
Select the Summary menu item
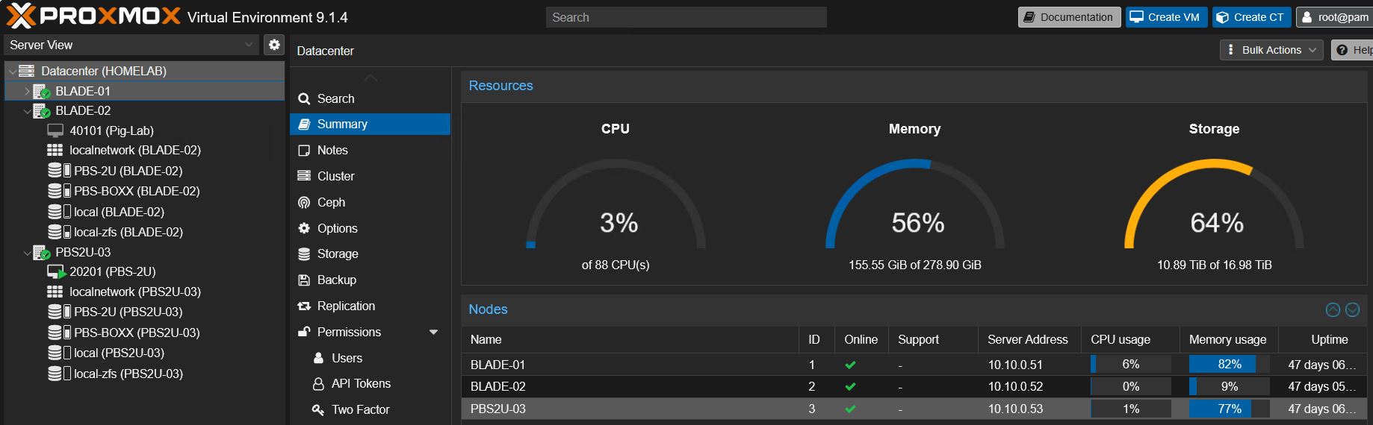370,124
